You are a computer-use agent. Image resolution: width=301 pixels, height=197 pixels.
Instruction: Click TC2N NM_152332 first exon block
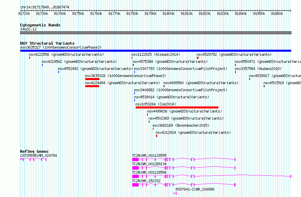click(x=135, y=185)
